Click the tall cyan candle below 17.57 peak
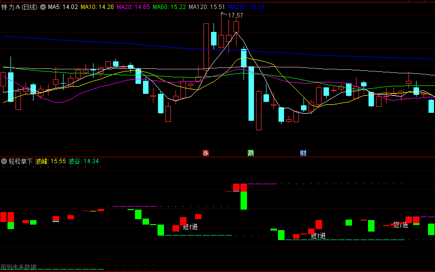This screenshot has height=272, width=435. 251,94
